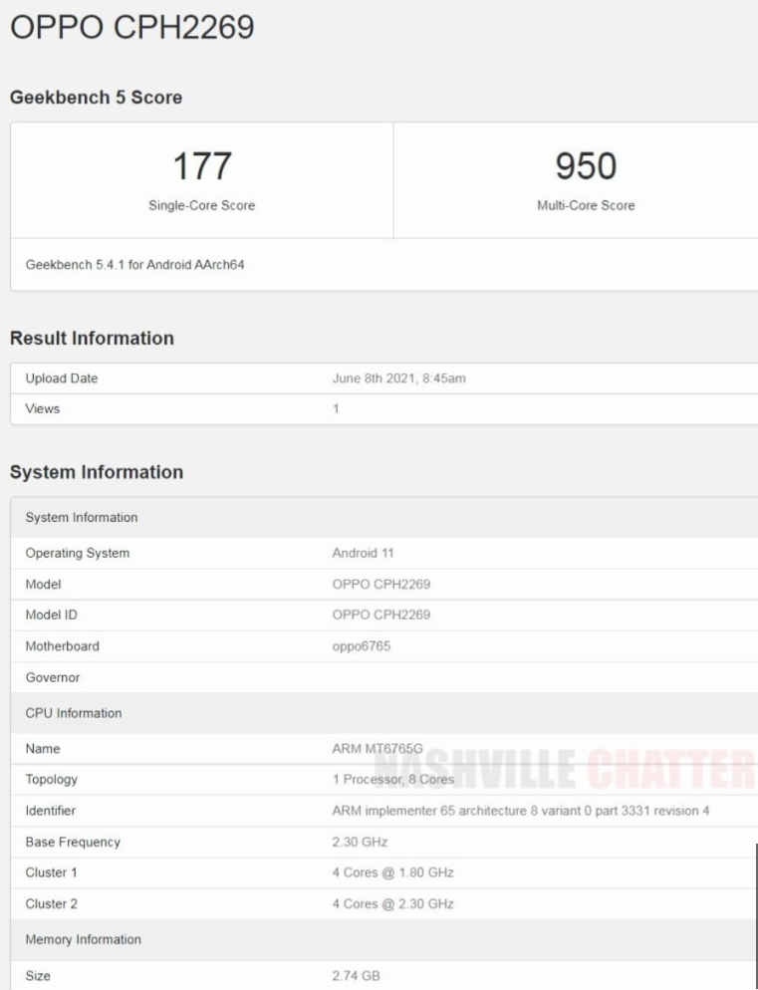This screenshot has width=758, height=990.
Task: Click the Operating System label
Action: 77,553
